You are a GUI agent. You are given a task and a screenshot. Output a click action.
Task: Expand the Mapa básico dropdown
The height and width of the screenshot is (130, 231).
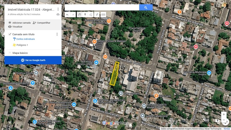[10, 53]
